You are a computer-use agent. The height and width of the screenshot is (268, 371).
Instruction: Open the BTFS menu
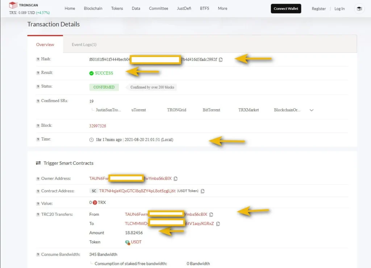(204, 9)
